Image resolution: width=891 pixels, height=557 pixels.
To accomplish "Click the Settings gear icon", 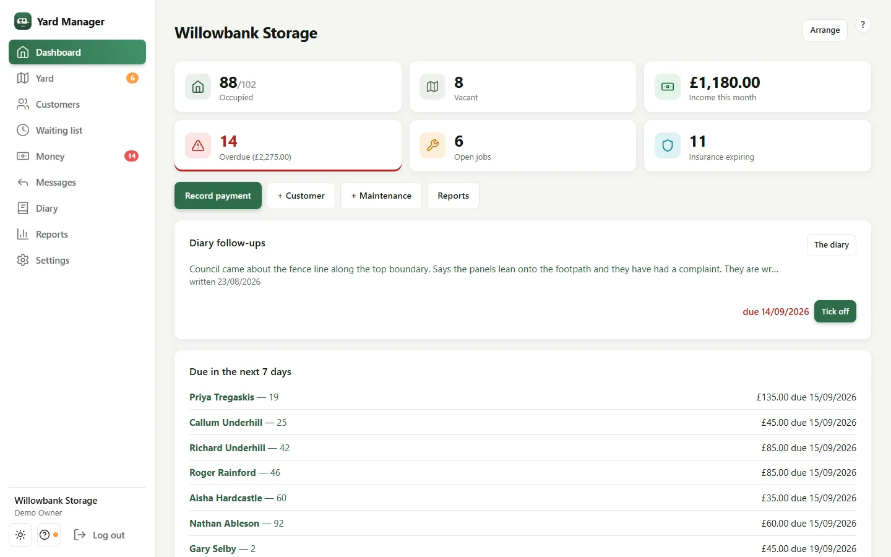I will [23, 260].
